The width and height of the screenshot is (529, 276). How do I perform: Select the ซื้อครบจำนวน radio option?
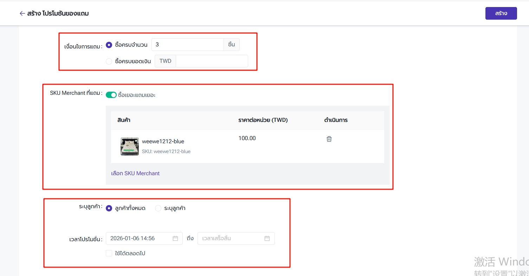coord(109,45)
